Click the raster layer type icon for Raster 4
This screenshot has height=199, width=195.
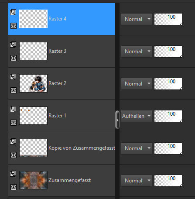click(x=13, y=12)
